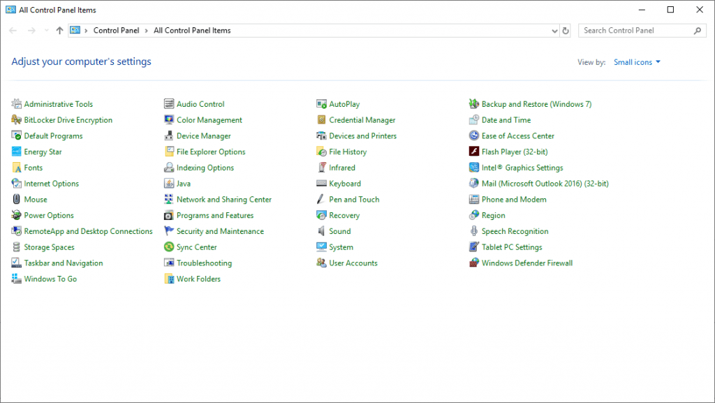The height and width of the screenshot is (403, 715).
Task: Click the Windows Defender Firewall icon
Action: pyautogui.click(x=474, y=263)
